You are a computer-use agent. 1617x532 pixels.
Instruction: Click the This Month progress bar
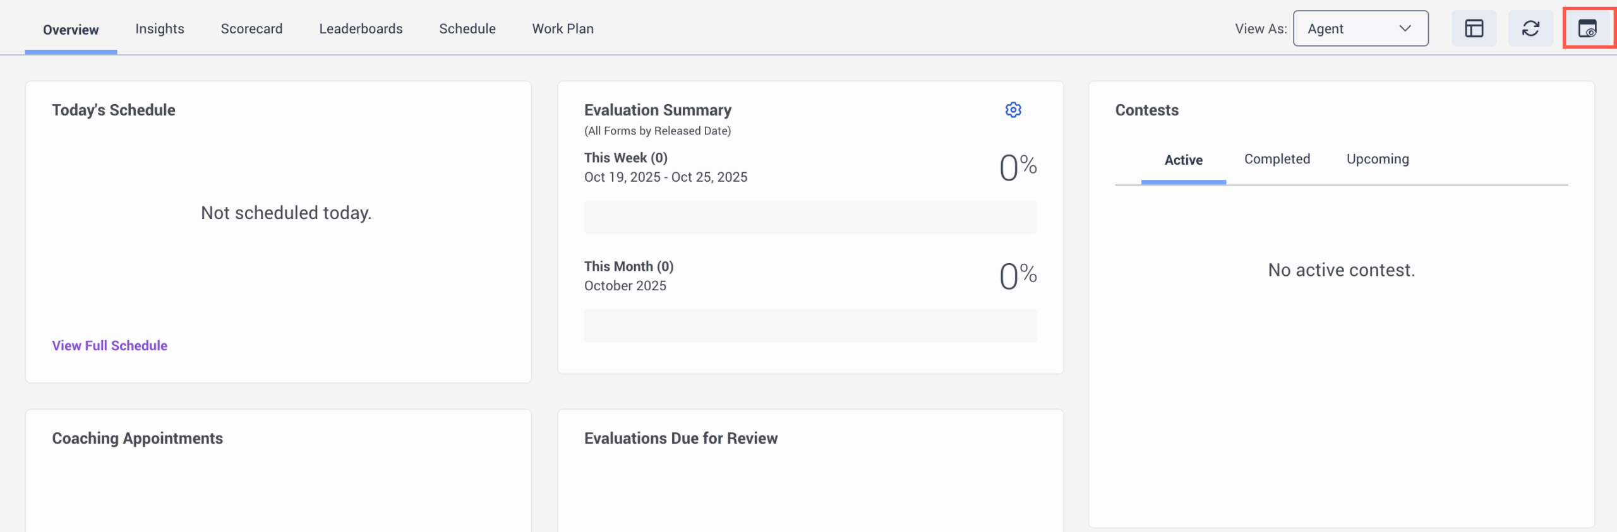click(810, 326)
